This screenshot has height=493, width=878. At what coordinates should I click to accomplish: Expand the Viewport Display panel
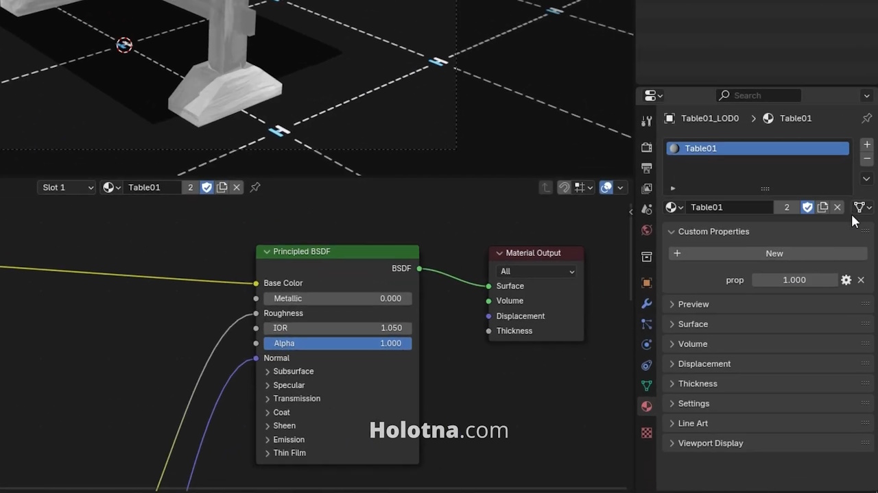767,443
